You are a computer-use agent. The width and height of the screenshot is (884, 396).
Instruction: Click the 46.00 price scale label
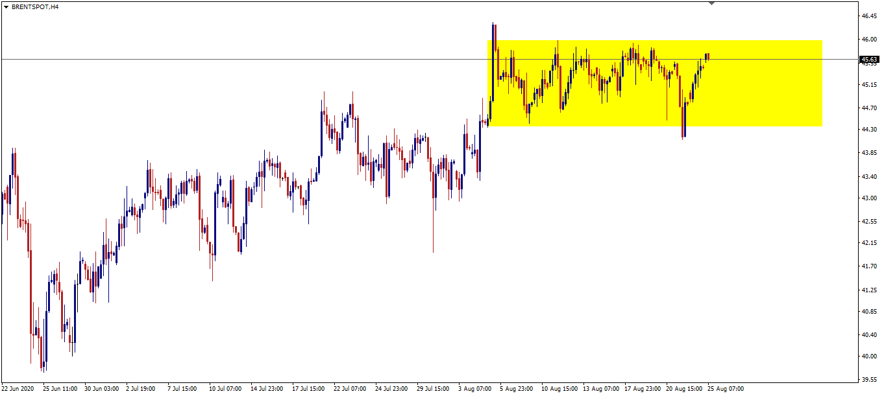(869, 40)
